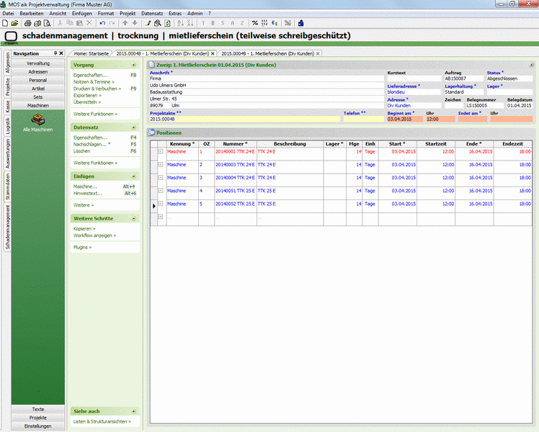The height and width of the screenshot is (432, 539).
Task: Click the New document toolbar icon
Action: [5, 23]
